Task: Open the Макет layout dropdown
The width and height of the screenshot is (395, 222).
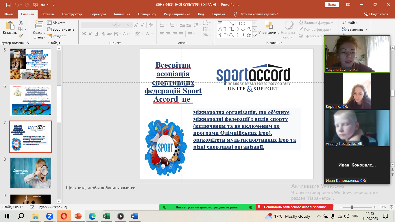Action: coord(57,23)
